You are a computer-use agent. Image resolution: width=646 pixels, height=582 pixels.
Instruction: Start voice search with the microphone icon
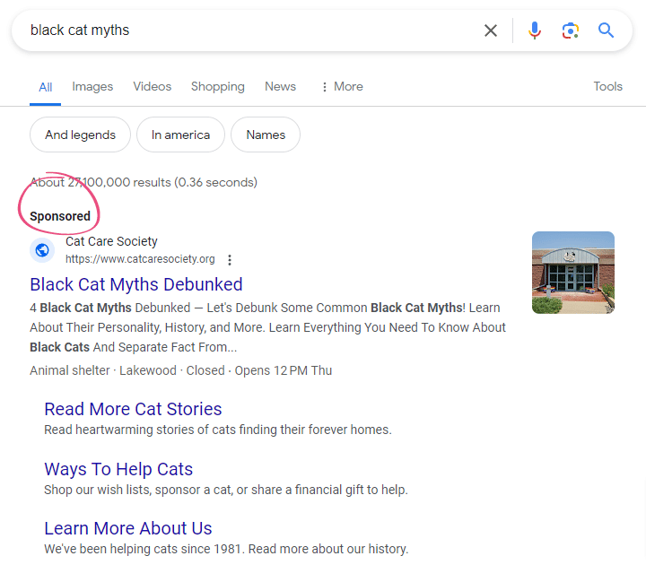tap(535, 30)
